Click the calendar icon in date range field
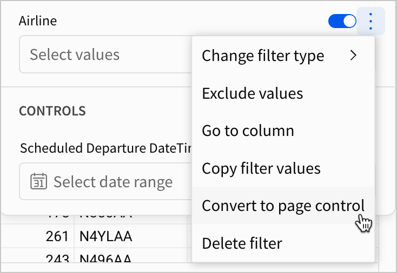Screen dimensions: 397x273 click(38, 182)
